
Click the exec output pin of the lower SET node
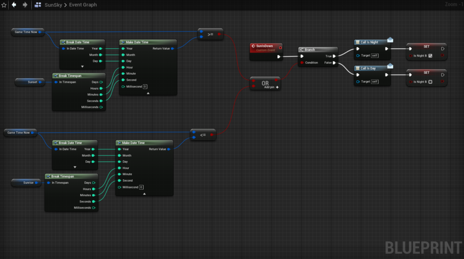pos(443,75)
